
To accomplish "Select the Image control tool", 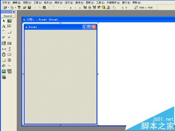I will (3, 71).
